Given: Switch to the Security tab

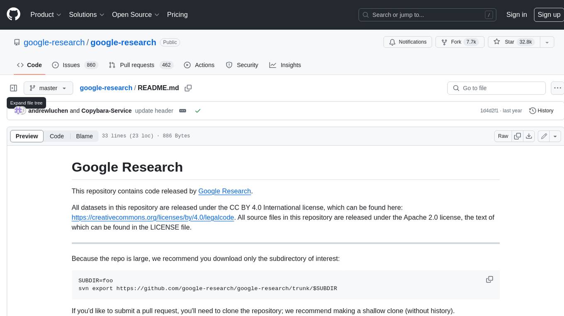Looking at the screenshot, I should coord(242,65).
